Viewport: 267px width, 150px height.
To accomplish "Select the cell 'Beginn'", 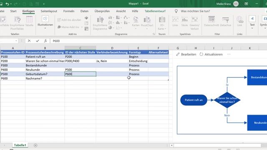I will [138, 57].
